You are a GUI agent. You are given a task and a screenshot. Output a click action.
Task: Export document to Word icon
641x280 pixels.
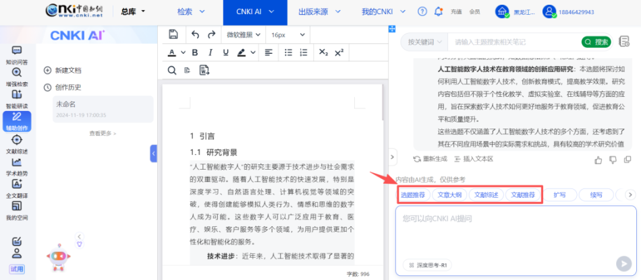tap(204, 69)
